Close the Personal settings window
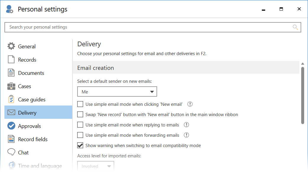Image resolution: width=308 pixels, height=173 pixels. click(299, 9)
